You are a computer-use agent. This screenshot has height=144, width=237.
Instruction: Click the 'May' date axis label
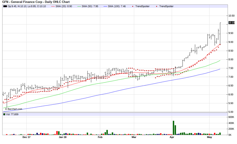coord(210,137)
